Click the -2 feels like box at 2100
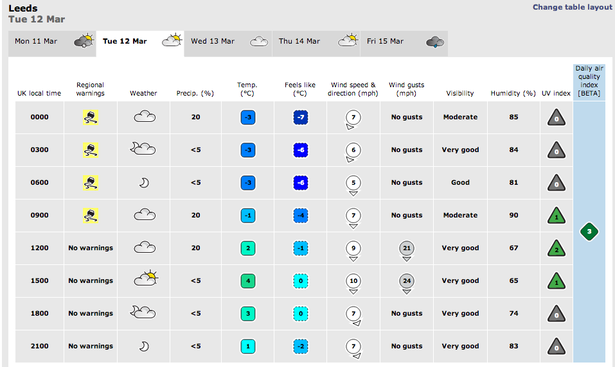This screenshot has width=615, height=367. click(x=301, y=346)
